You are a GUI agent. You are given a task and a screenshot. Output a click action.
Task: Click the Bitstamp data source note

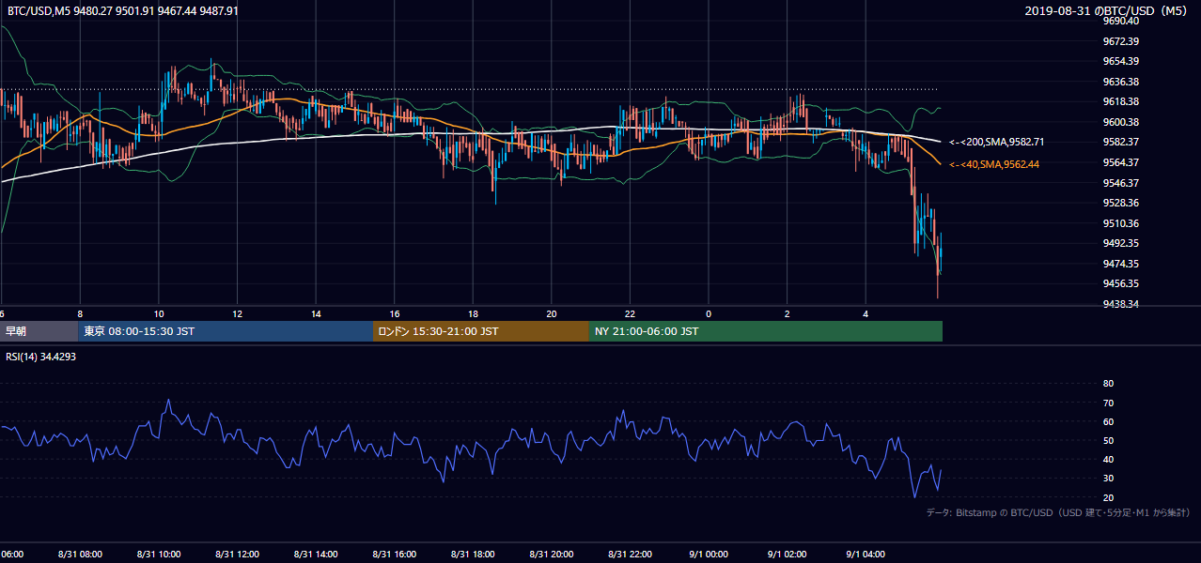(x=1058, y=512)
